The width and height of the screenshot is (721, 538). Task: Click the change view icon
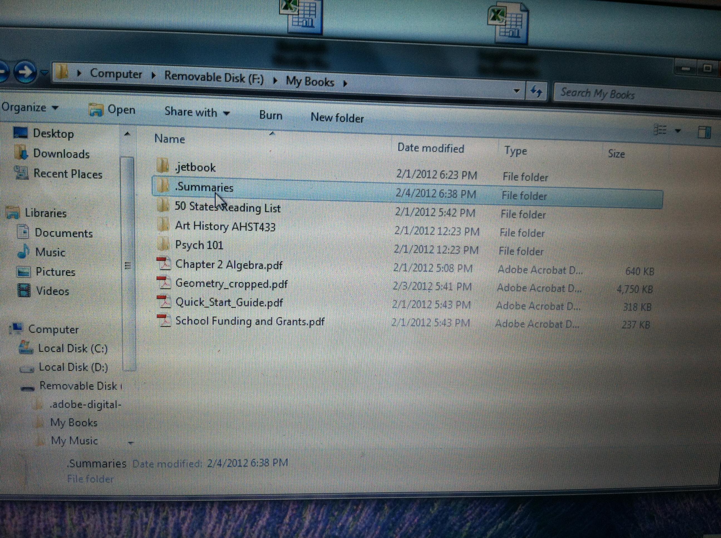click(x=660, y=130)
